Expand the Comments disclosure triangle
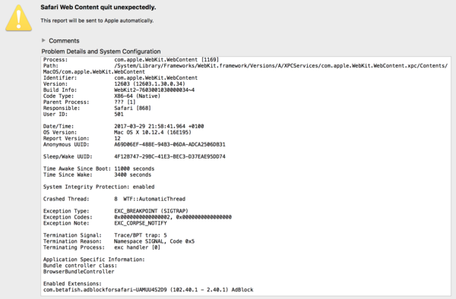 43,40
